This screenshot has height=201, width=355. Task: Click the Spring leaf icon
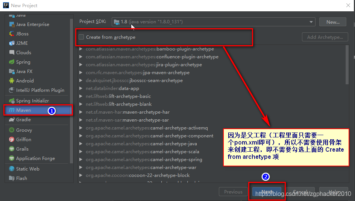[12, 62]
